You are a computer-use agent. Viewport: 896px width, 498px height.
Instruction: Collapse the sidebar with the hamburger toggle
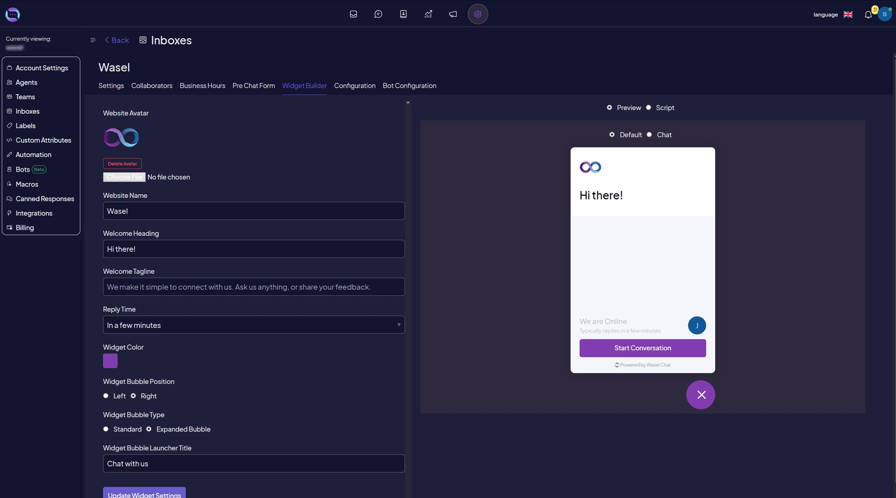tap(93, 40)
